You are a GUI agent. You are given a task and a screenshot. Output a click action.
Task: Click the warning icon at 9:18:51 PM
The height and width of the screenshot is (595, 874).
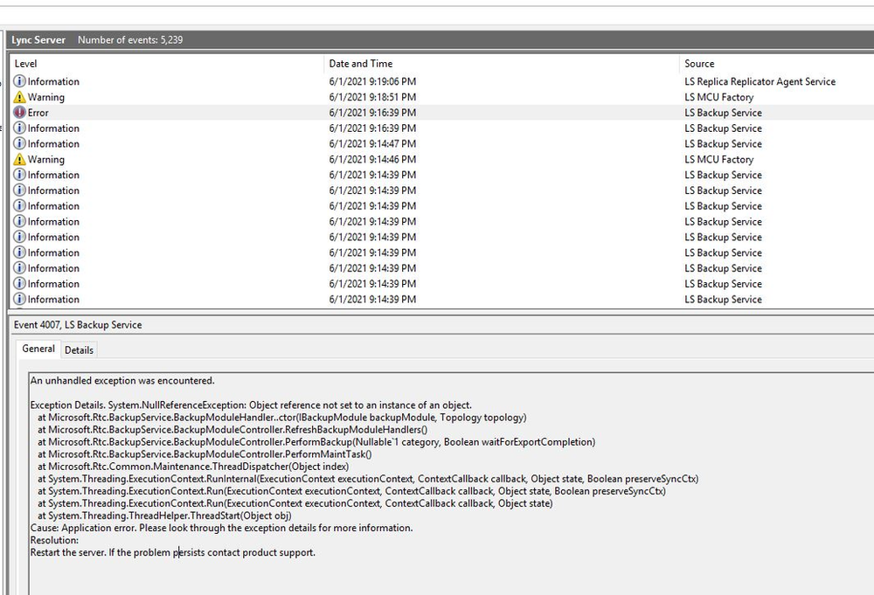click(x=20, y=97)
